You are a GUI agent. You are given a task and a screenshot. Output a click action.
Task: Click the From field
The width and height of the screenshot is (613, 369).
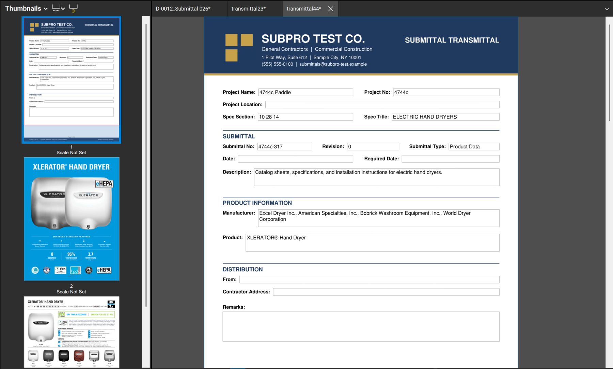[370, 279]
